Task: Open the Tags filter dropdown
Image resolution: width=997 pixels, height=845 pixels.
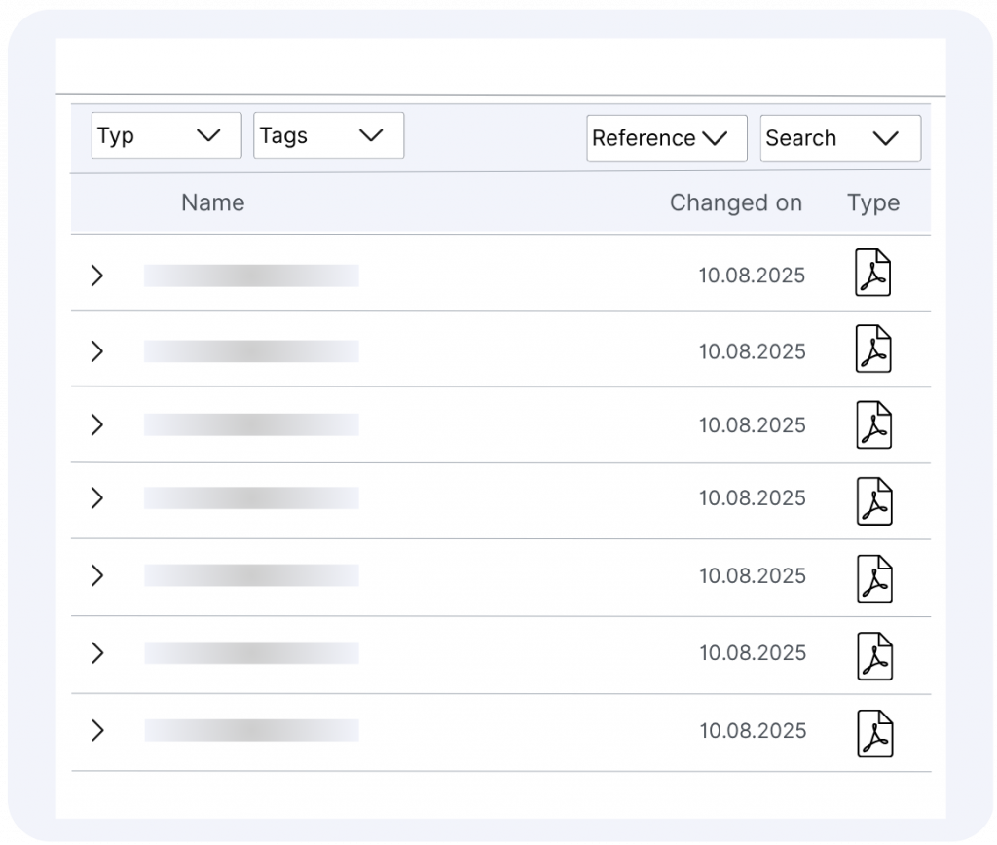Action: [x=328, y=135]
